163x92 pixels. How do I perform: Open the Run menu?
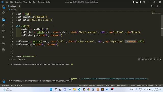click(x=35, y=2)
